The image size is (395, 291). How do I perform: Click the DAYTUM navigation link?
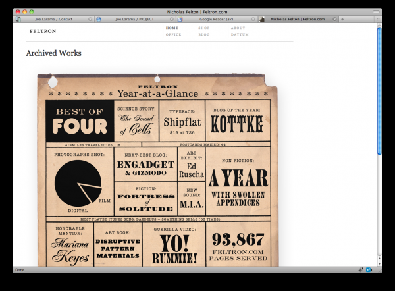coord(240,34)
